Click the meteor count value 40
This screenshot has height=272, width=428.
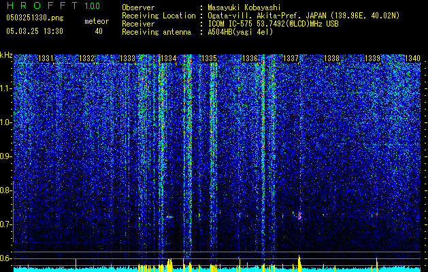click(99, 31)
